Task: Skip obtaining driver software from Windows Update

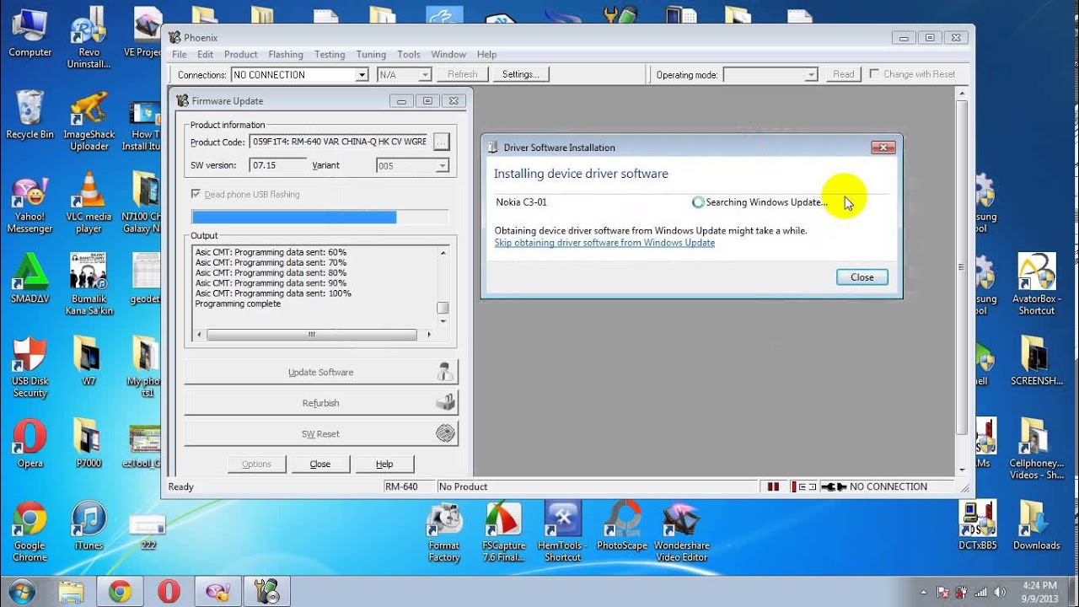Action: click(604, 243)
